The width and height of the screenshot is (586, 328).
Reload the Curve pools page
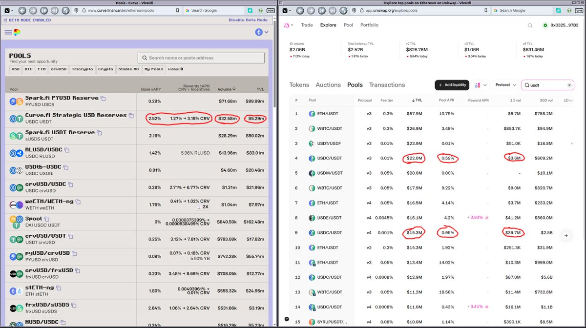click(x=66, y=10)
